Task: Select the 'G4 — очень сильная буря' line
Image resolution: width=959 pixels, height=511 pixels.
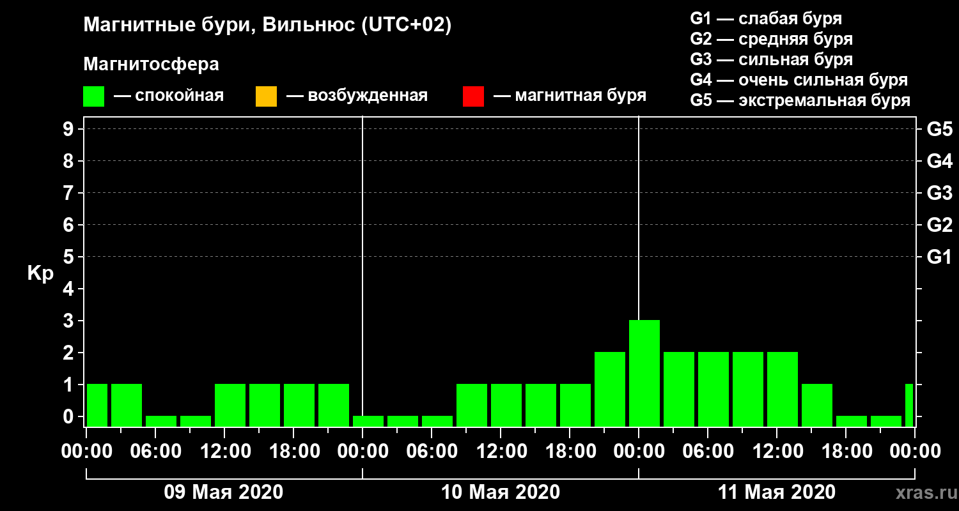Action: click(799, 80)
